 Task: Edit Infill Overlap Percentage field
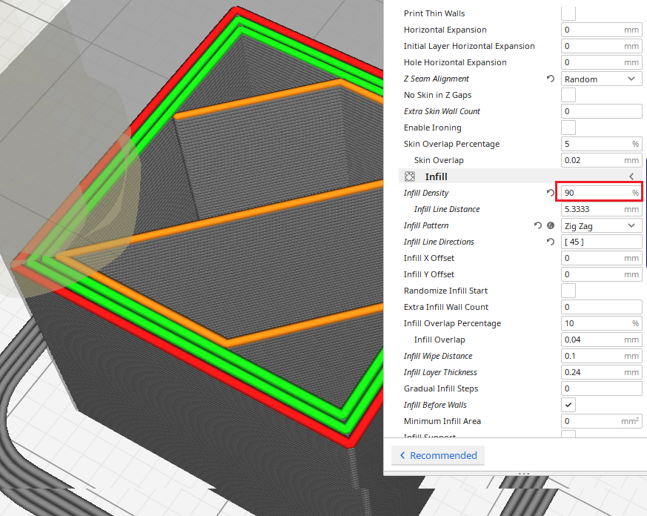[601, 323]
